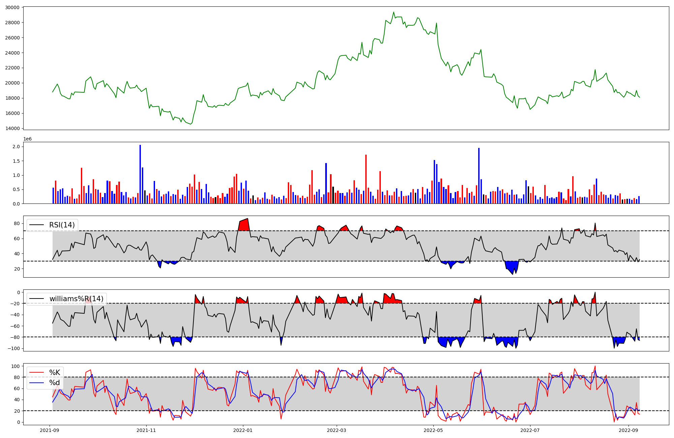Click the tallest blue volume bar above 2.0
This screenshot has height=438, width=674.
pyautogui.click(x=140, y=174)
